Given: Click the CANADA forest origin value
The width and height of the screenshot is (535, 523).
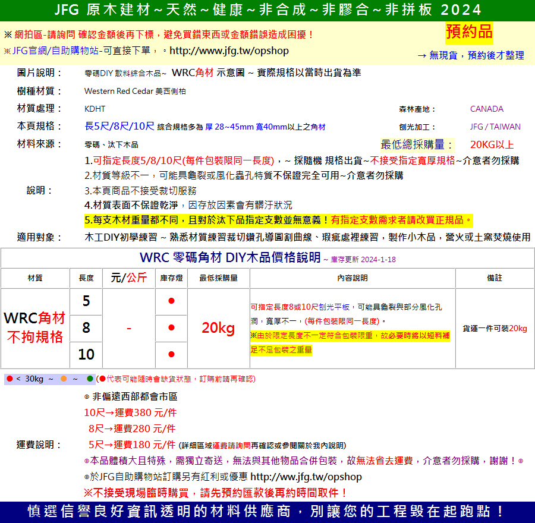Looking at the screenshot, I should pos(486,109).
